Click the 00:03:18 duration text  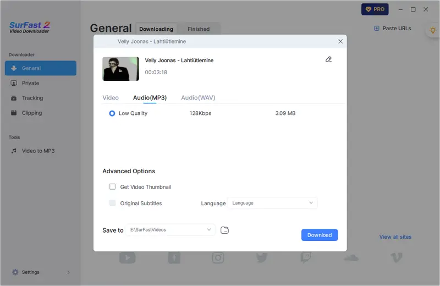coord(156,73)
